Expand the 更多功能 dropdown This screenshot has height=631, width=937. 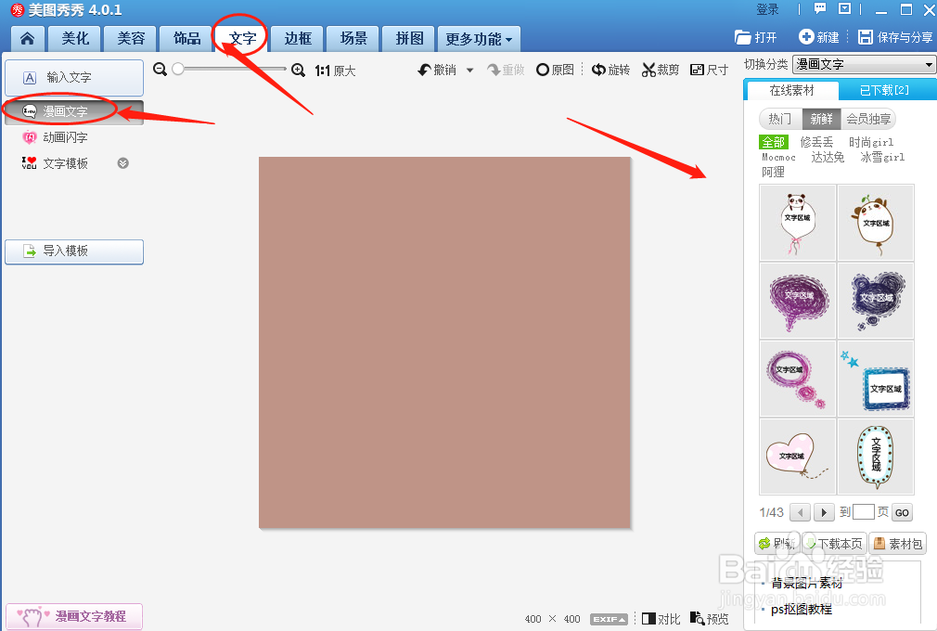(479, 39)
